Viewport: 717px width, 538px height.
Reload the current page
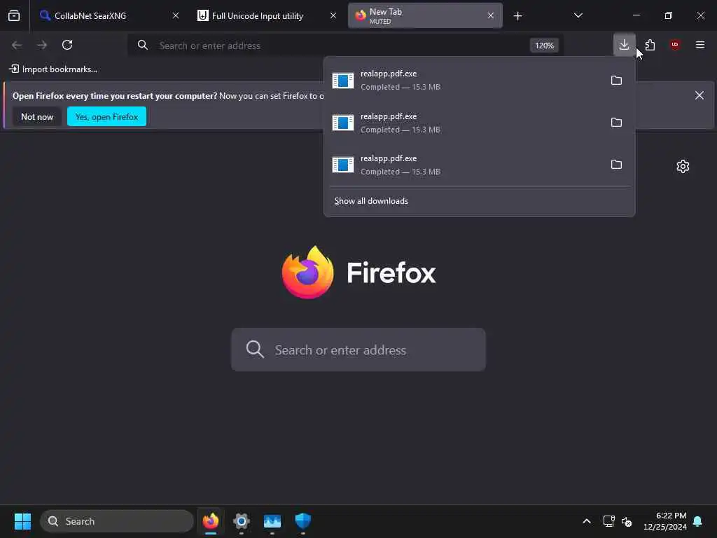[x=67, y=45]
